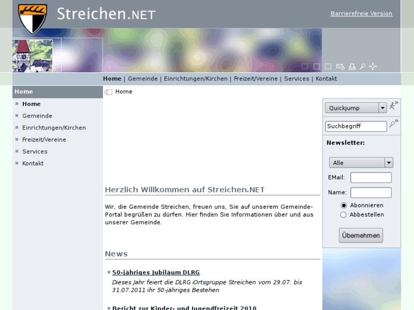Open Home in the top navigation bar
This screenshot has height=310, width=414.
[112, 78]
